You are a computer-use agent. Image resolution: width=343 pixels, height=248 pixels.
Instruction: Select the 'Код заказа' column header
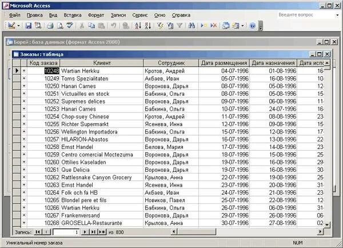pyautogui.click(x=43, y=63)
